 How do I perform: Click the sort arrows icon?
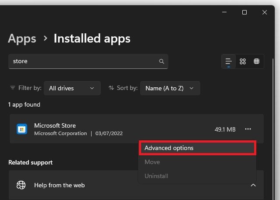[x=111, y=88]
